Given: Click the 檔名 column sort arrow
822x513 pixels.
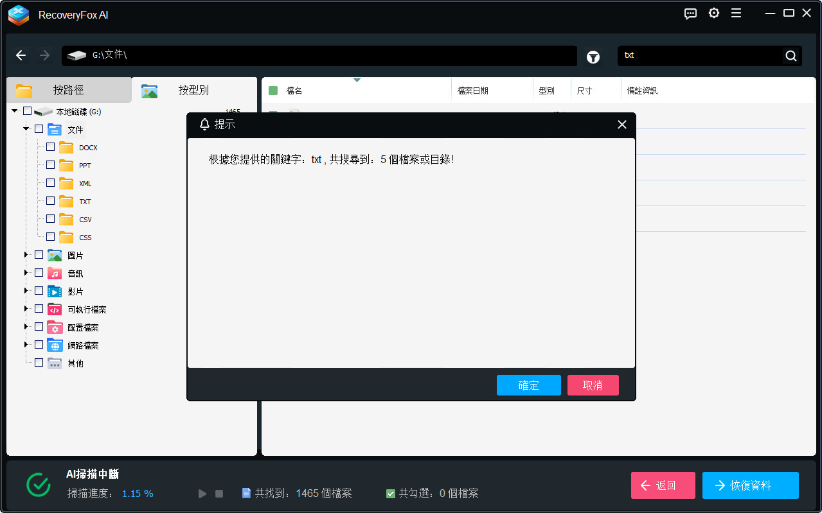Looking at the screenshot, I should [357, 81].
